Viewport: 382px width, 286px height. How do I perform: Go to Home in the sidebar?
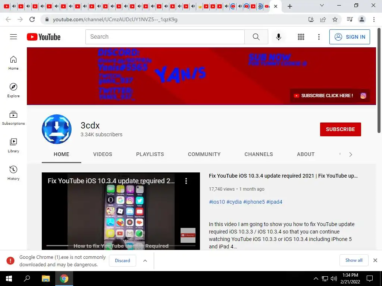[x=13, y=63]
